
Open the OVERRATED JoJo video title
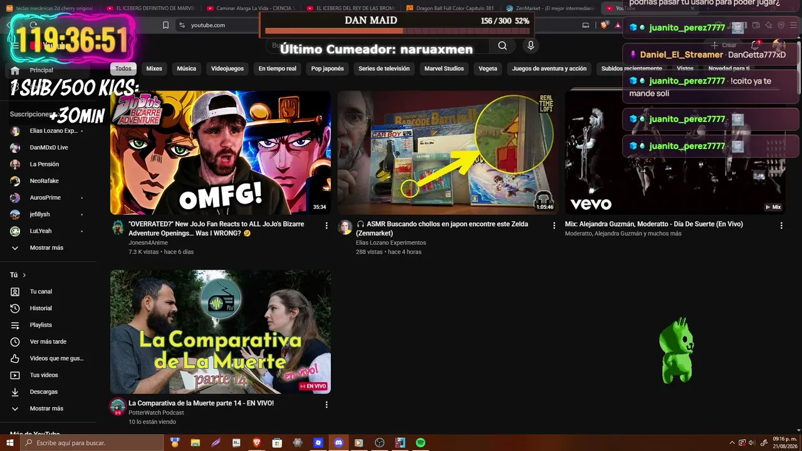point(217,229)
